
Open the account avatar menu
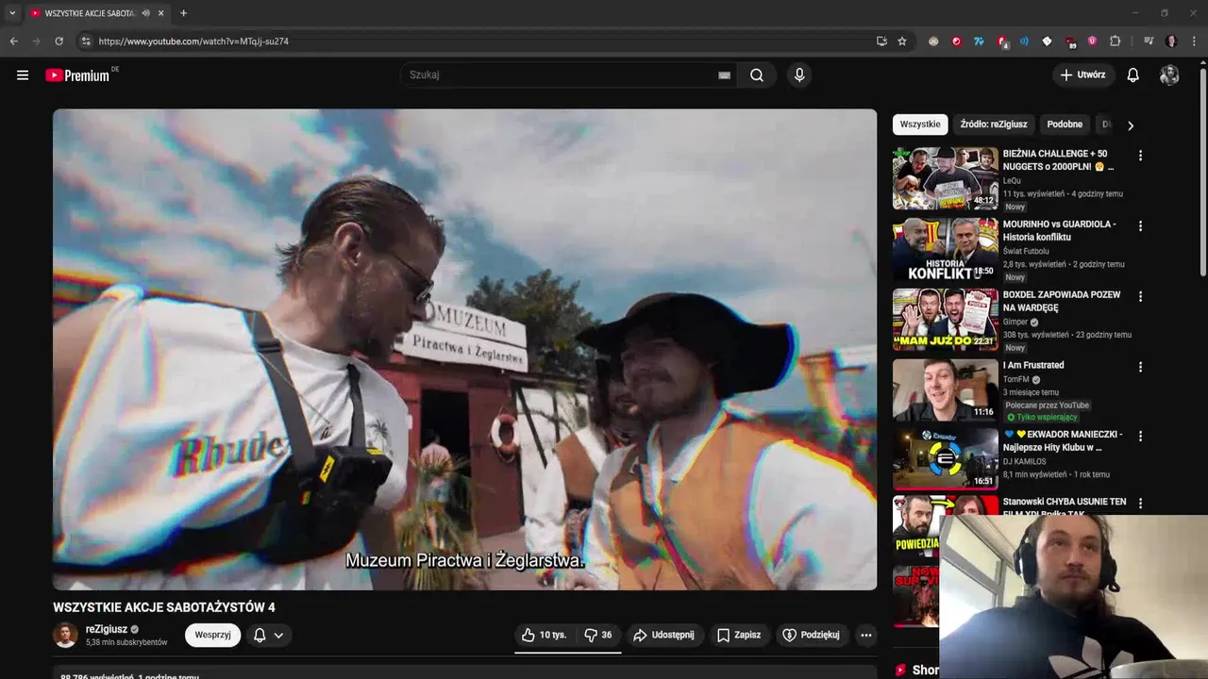(x=1169, y=75)
